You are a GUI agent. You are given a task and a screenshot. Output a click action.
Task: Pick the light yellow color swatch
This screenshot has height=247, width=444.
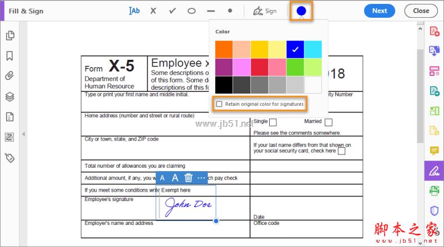[277, 49]
